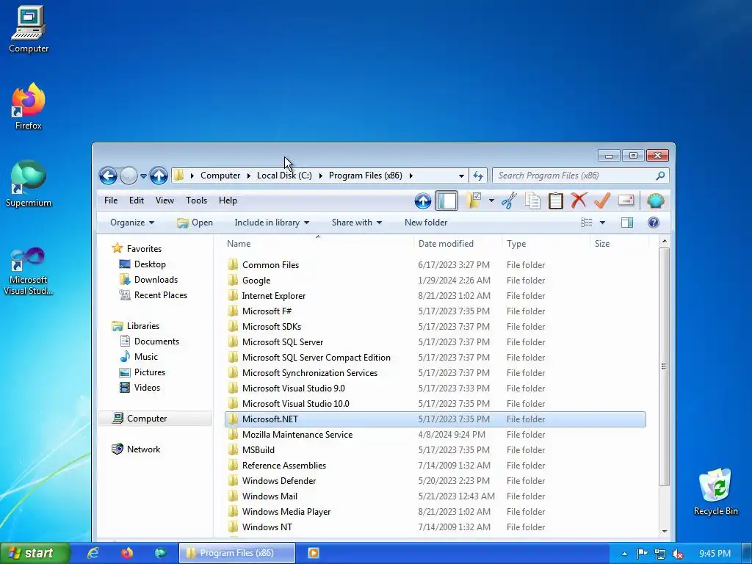Open the Share with dropdown
This screenshot has height=564, width=752.
[x=357, y=223]
